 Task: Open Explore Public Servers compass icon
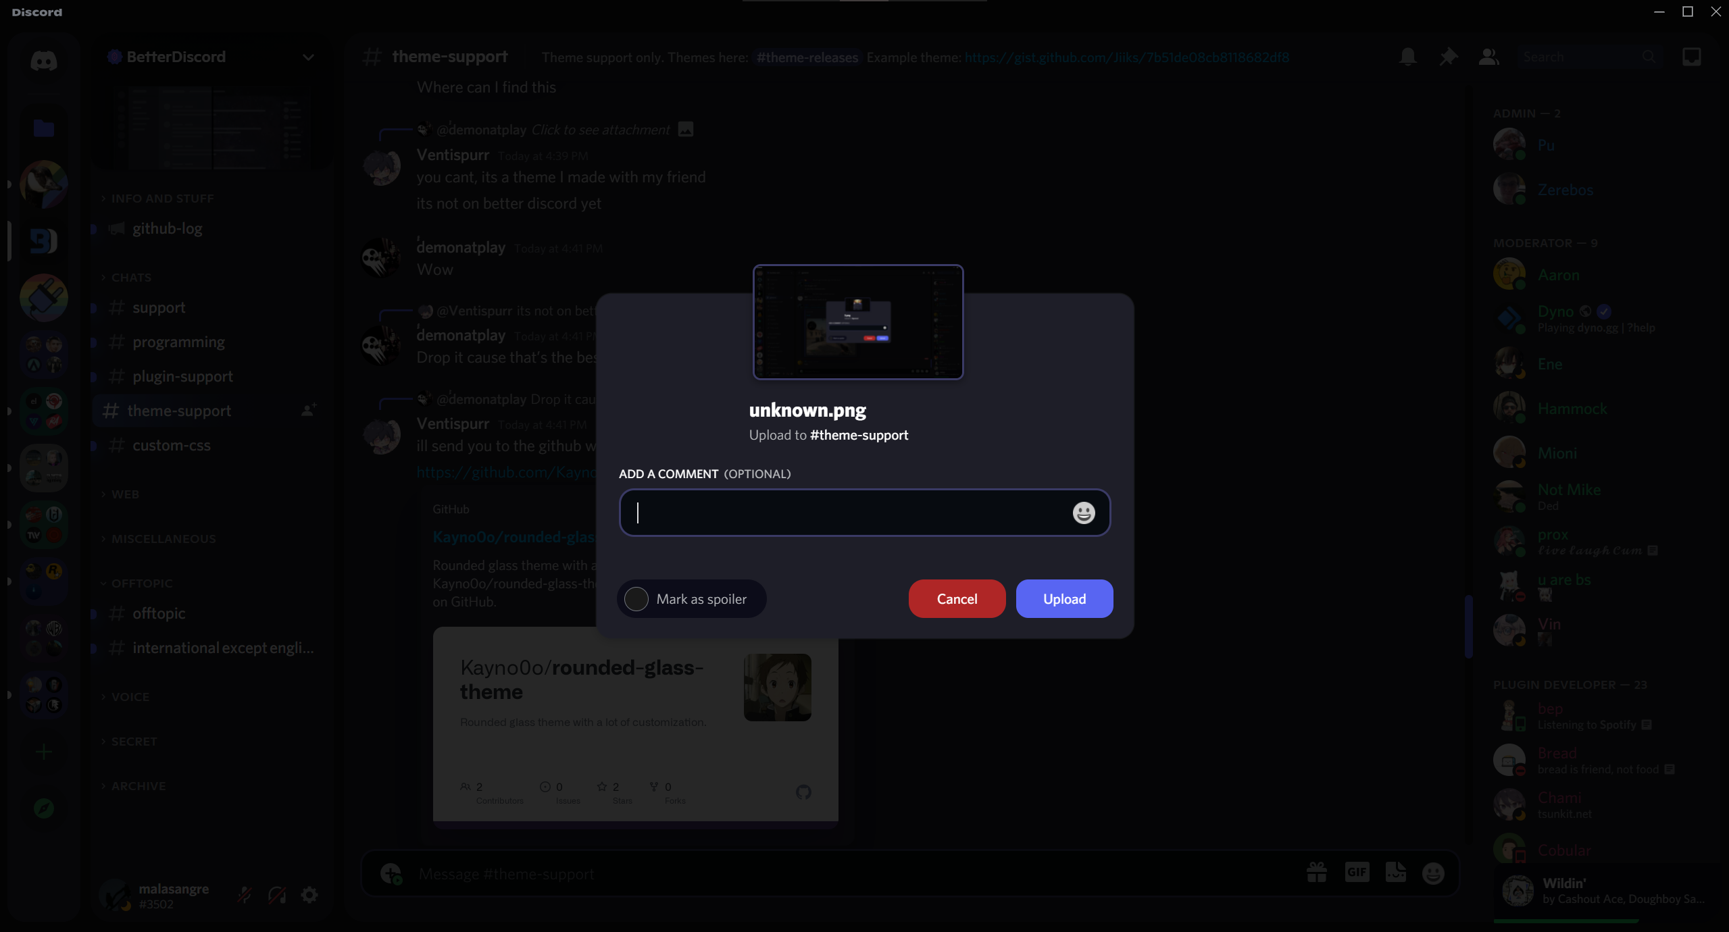coord(44,808)
